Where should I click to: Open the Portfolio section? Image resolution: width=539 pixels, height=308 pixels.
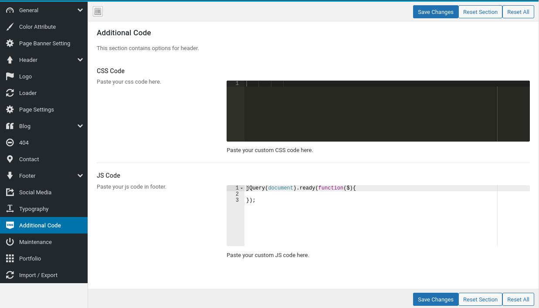[44, 258]
